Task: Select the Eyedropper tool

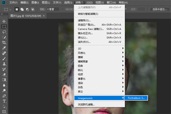Action: [x=4, y=48]
